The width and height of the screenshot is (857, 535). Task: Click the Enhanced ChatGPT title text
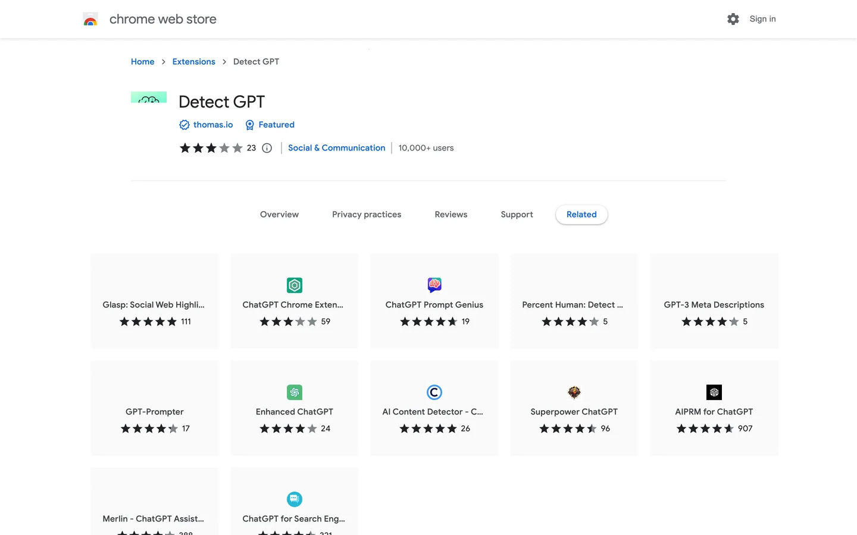click(295, 412)
